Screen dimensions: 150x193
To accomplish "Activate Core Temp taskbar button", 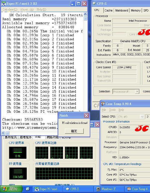I will pos(137,189).
